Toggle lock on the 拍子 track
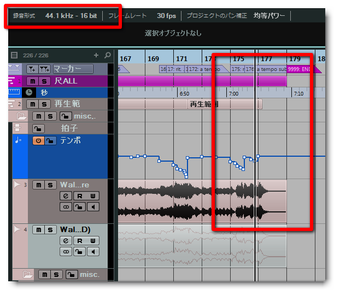 (x=38, y=128)
